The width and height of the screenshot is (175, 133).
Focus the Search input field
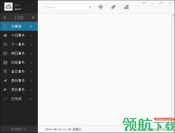click(x=69, y=7)
